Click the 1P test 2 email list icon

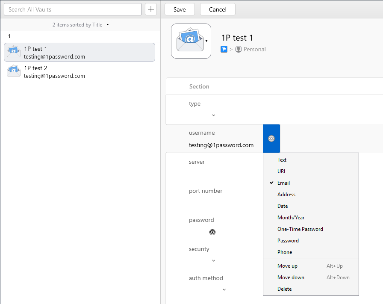click(14, 71)
